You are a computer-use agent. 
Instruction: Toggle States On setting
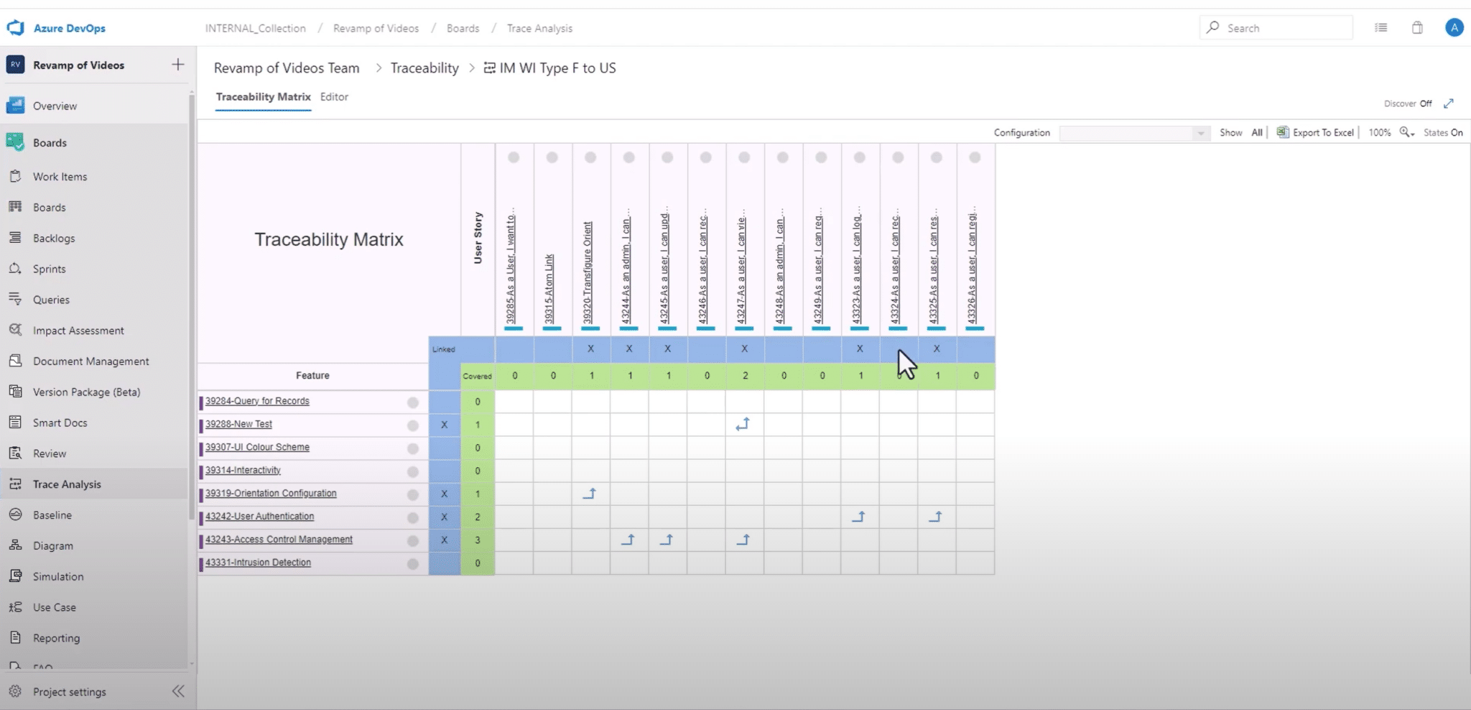click(1443, 133)
